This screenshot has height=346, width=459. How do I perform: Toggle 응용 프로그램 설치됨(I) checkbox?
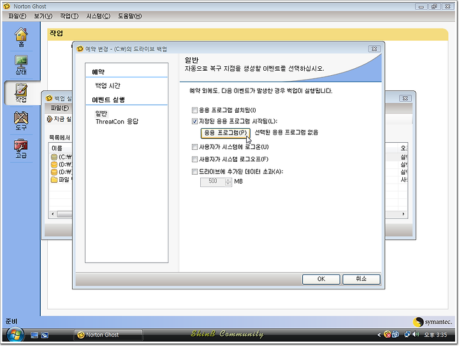(x=194, y=110)
